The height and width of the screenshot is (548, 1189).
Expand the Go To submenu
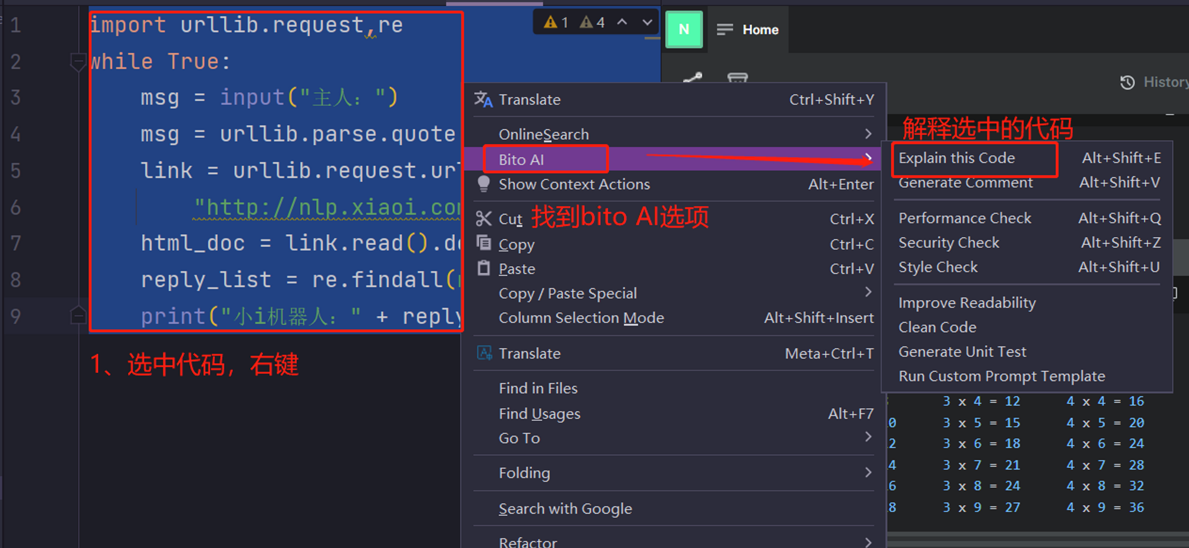(x=674, y=438)
